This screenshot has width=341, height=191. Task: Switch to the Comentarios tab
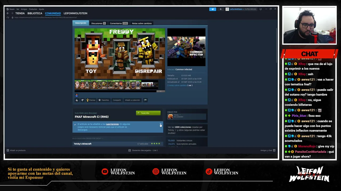pos(119,23)
